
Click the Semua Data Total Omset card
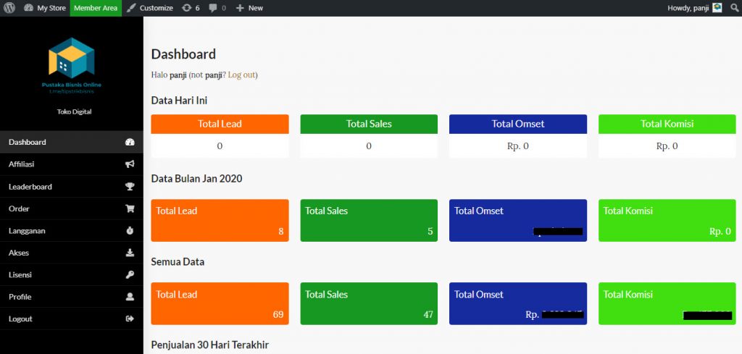[x=517, y=303]
